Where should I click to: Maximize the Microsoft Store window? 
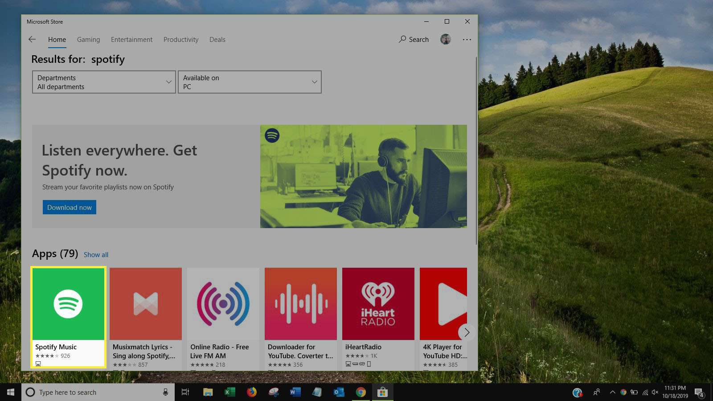447,21
